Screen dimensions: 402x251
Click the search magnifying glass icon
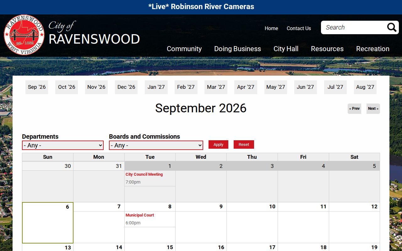click(x=392, y=28)
